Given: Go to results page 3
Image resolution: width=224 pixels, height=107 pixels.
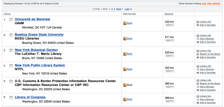Looking at the screenshot, I should coord(114,9).
